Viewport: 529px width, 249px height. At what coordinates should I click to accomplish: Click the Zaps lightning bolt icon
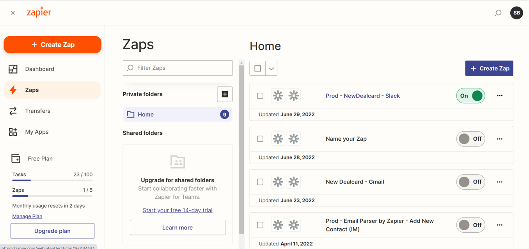[13, 90]
